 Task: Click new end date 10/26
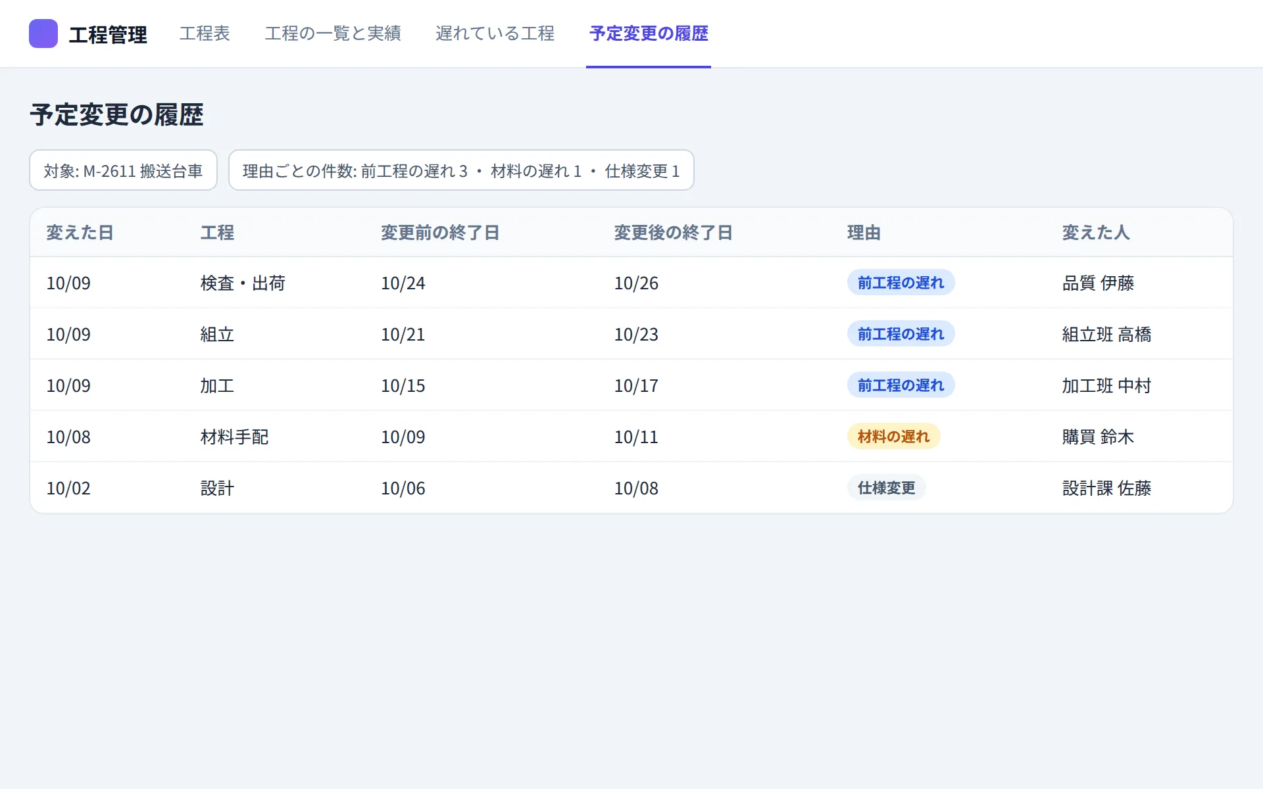click(x=636, y=283)
